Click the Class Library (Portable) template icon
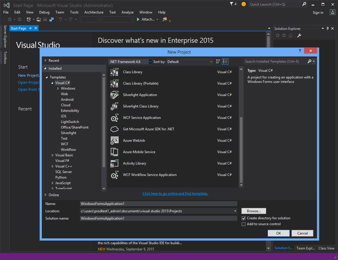The height and width of the screenshot is (260, 338). click(115, 83)
